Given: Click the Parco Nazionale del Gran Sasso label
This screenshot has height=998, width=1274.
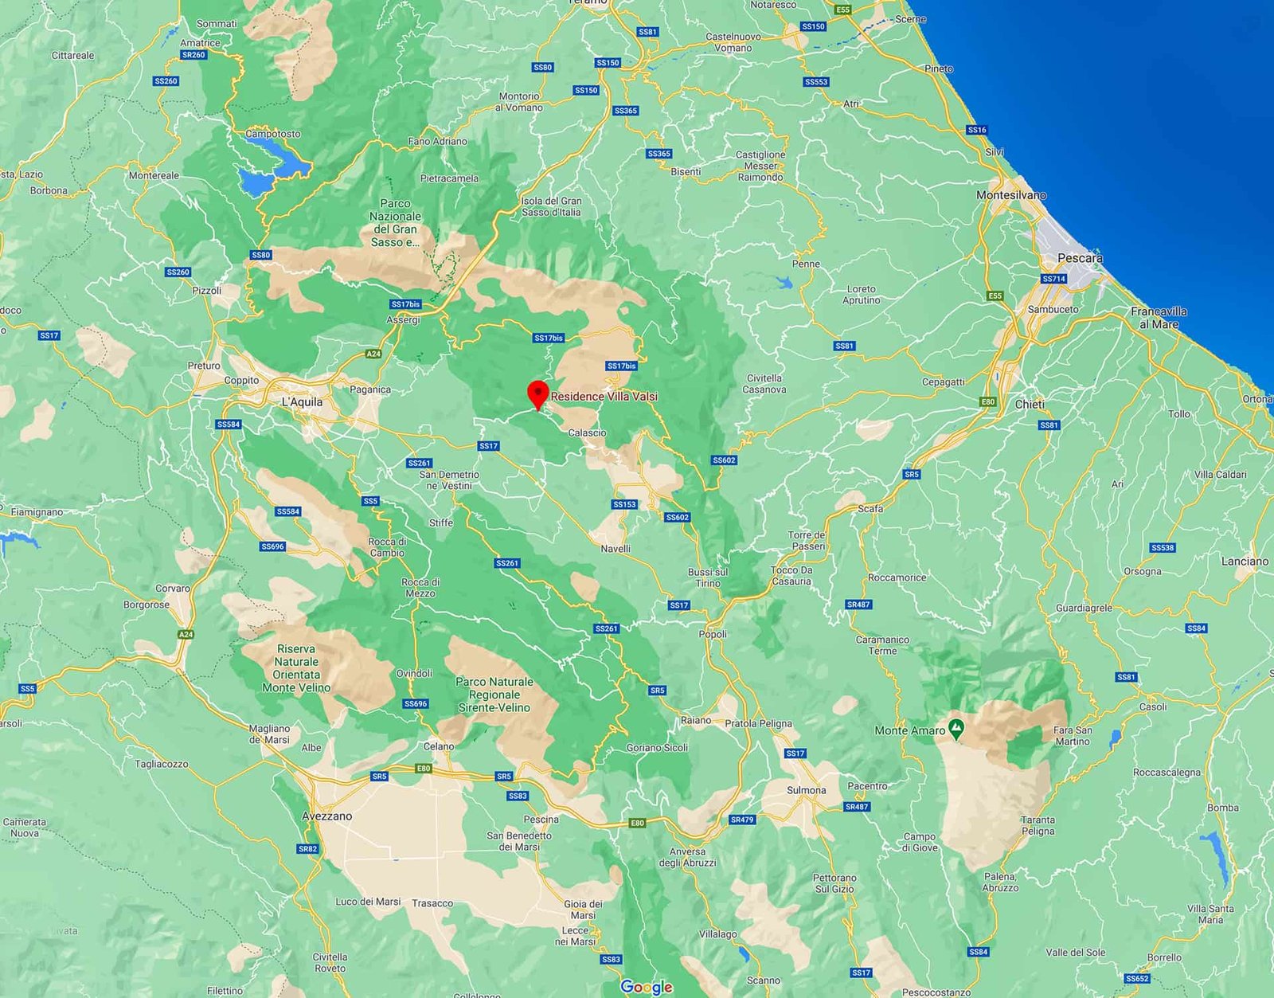Looking at the screenshot, I should [x=395, y=223].
